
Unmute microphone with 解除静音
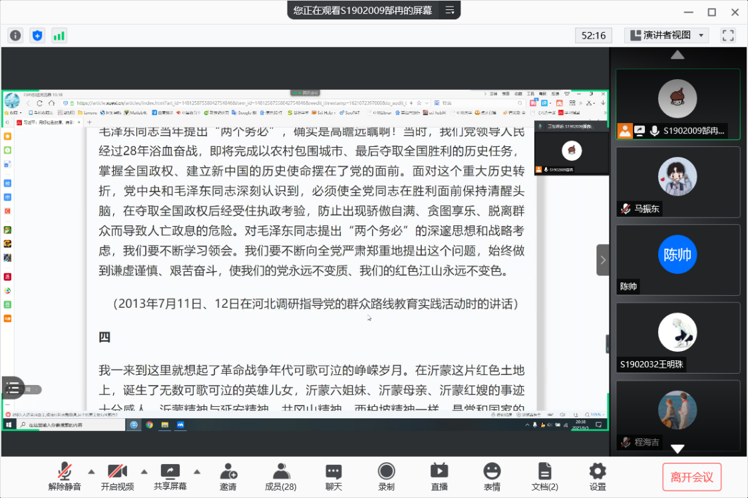click(65, 477)
